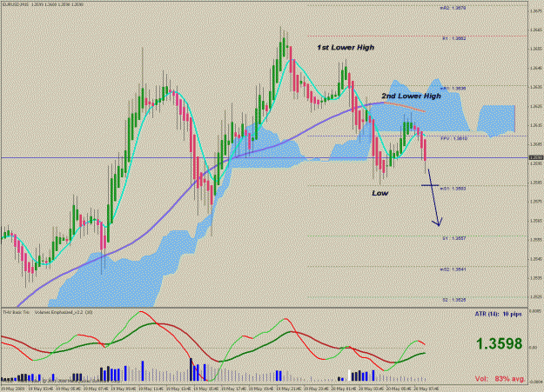Viewport: 544px width, 392px height.
Task: Click the mS1 pivot level label
Action: point(453,189)
